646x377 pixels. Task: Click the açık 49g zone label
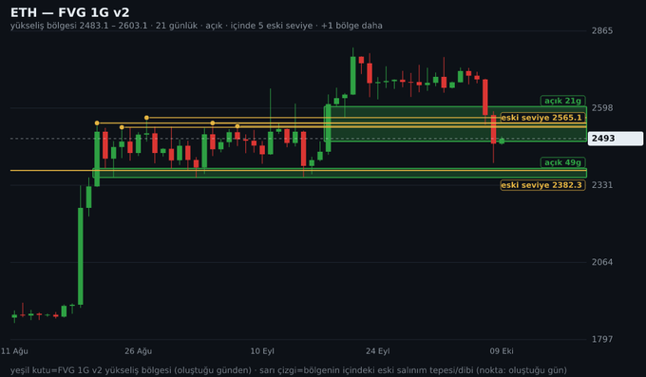562,162
